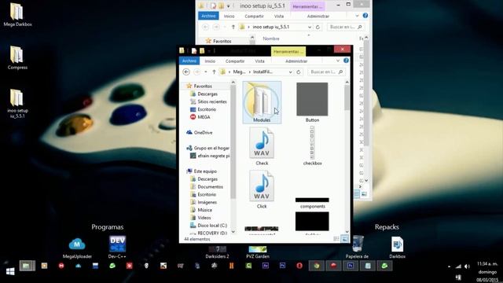Click volume icon in system tray
The image size is (503, 283).
click(x=467, y=266)
